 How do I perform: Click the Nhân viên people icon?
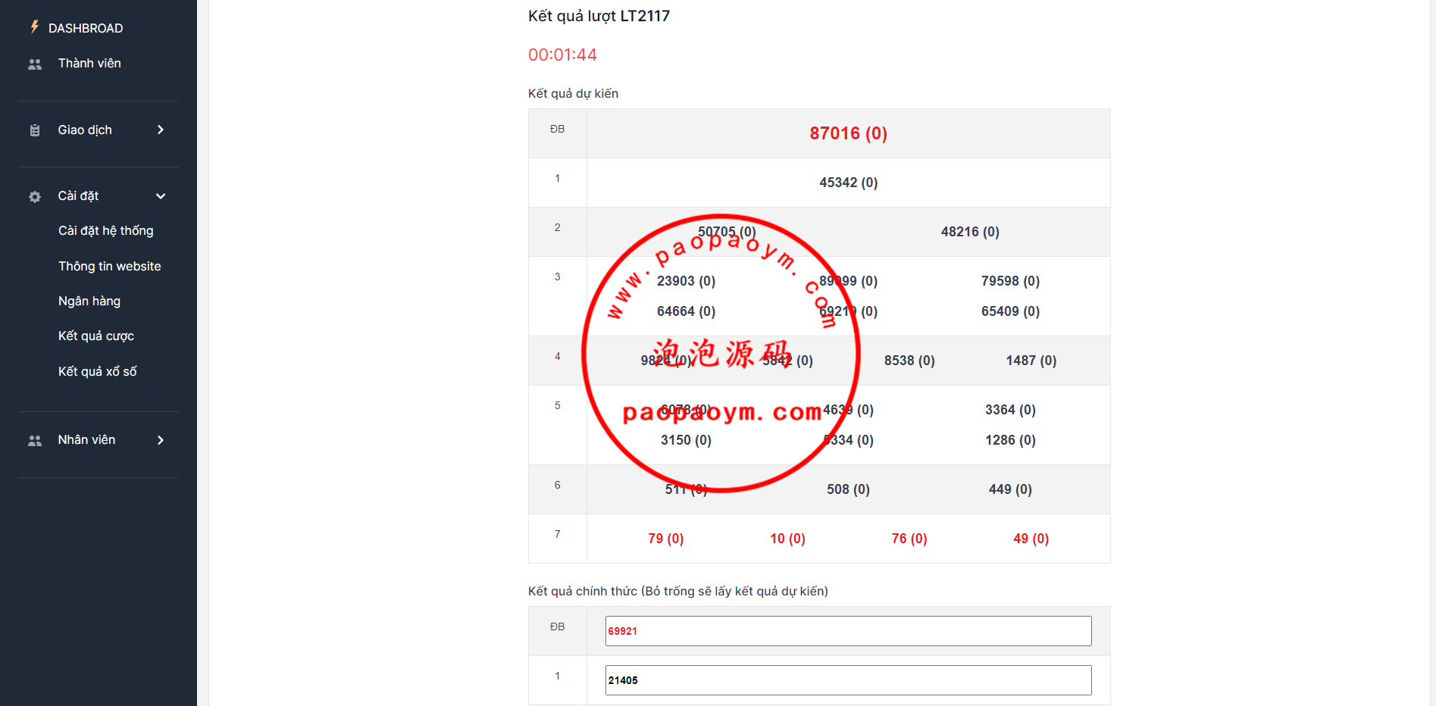pyautogui.click(x=35, y=441)
